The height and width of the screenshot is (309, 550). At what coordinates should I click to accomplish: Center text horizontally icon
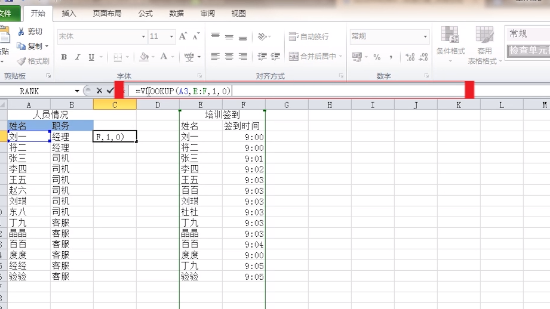tap(229, 57)
